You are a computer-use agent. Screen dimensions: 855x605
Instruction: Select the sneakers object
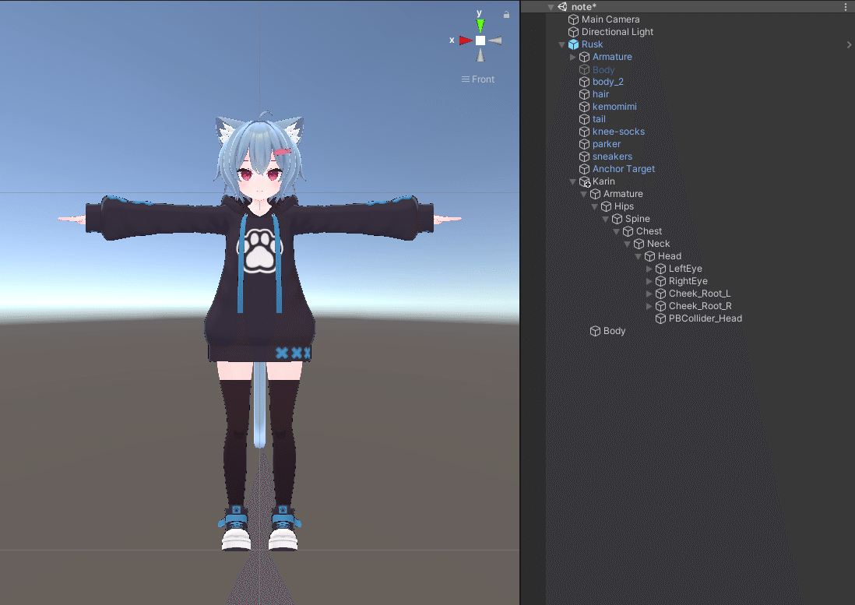[612, 157]
